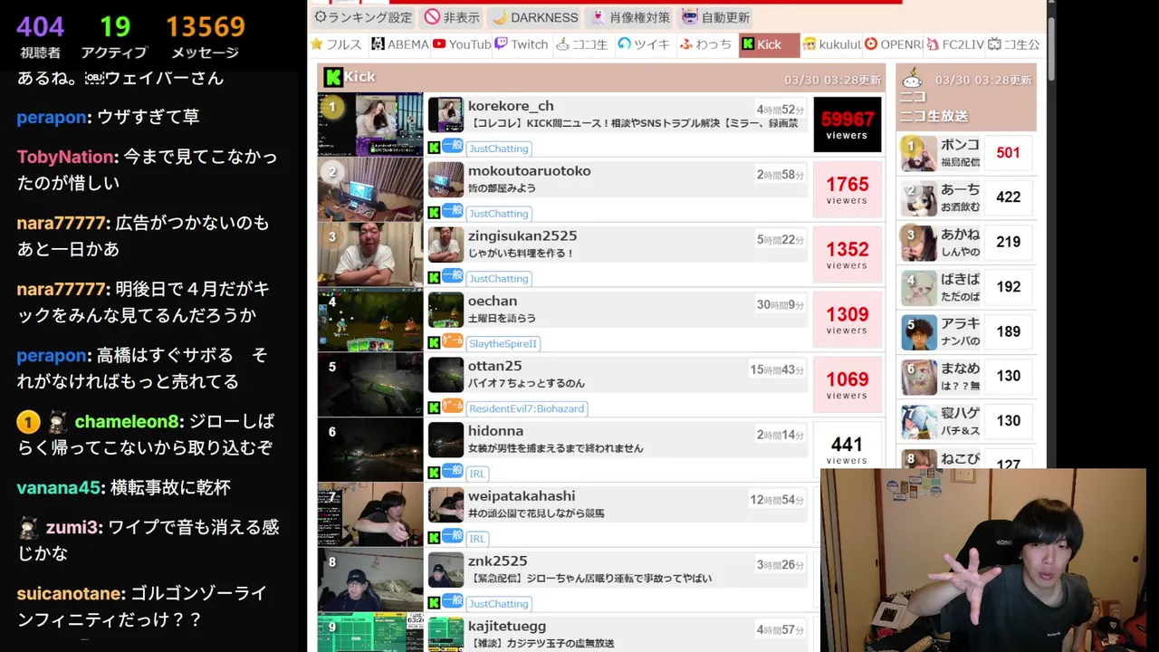Click IRL tag under hidonna
This screenshot has height=652, width=1159.
(477, 474)
